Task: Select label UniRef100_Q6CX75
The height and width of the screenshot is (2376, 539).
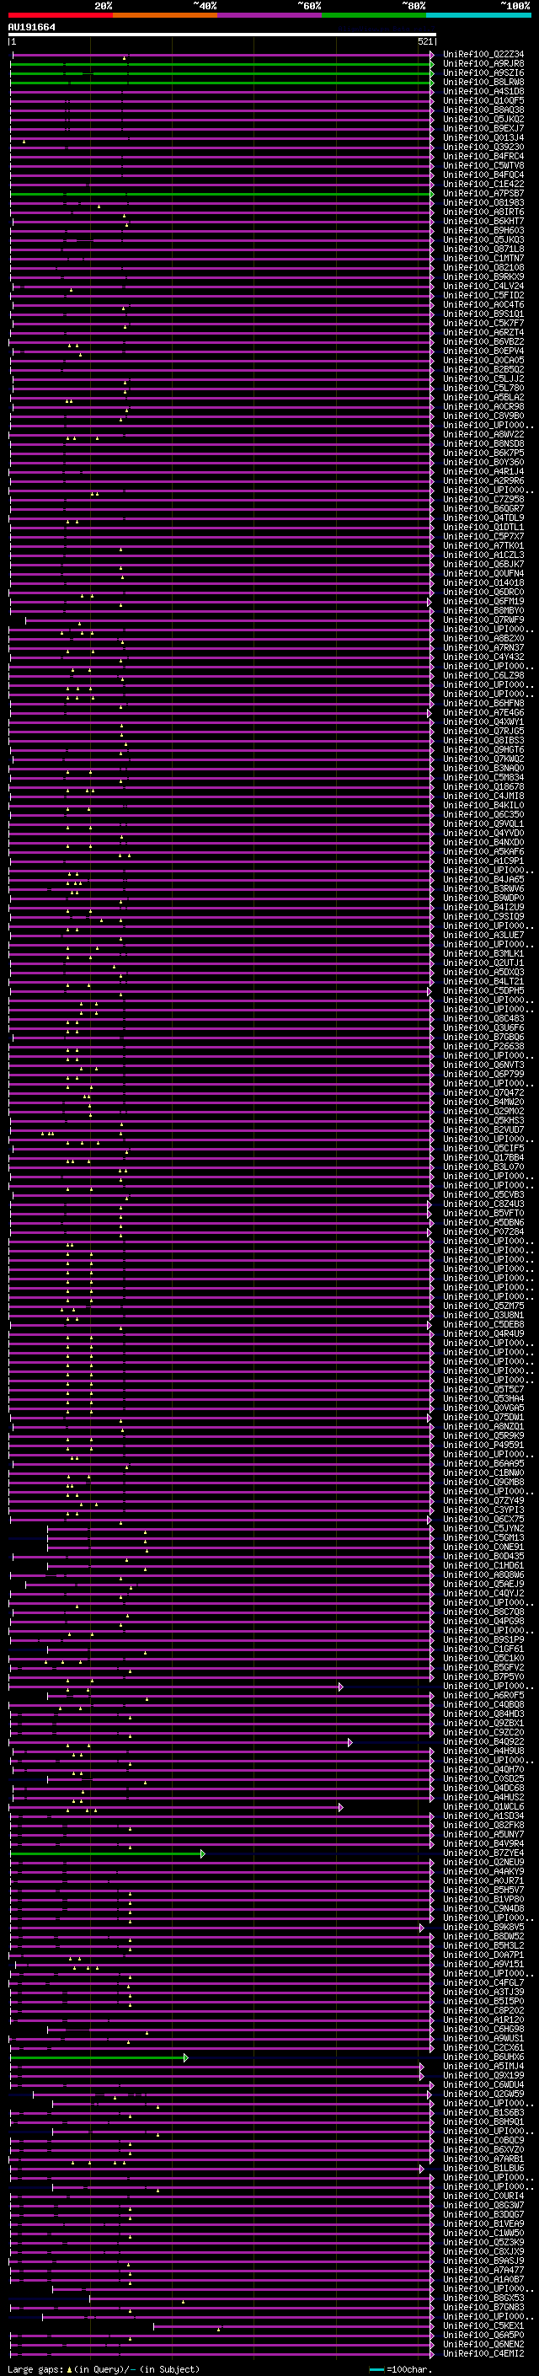Action: click(x=483, y=1519)
